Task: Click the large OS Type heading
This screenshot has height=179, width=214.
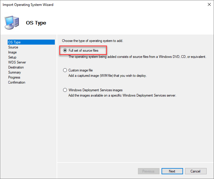Action: (36, 23)
